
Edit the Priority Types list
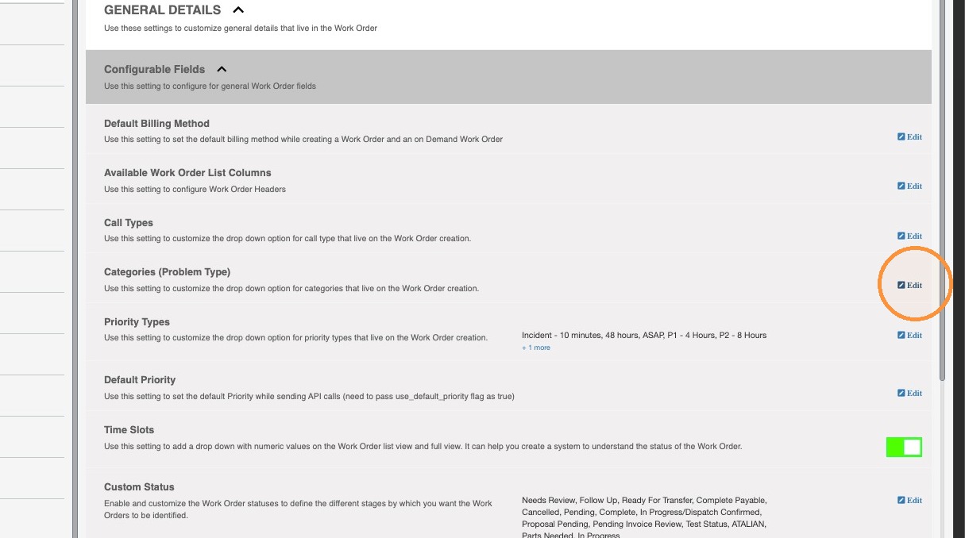point(909,335)
